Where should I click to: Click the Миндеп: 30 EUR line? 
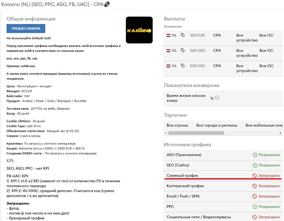pos(19,91)
